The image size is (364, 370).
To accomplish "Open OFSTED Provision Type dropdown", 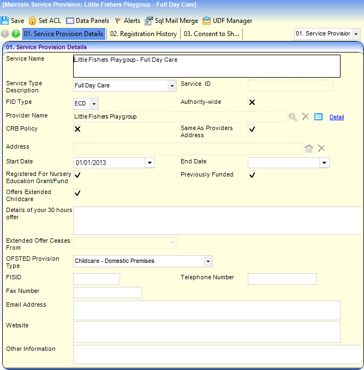I will coord(207,261).
